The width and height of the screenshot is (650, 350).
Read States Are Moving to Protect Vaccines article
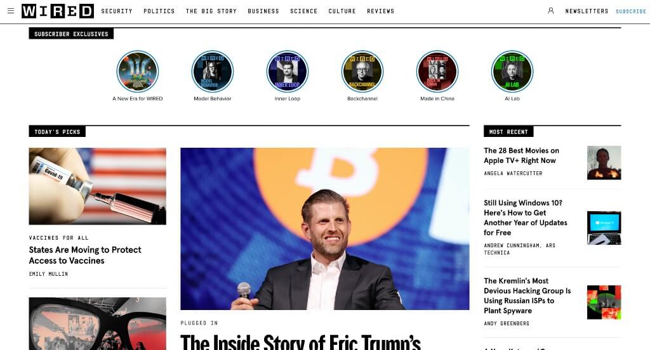coord(85,255)
